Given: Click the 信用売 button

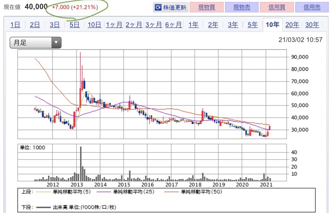Looking at the screenshot, I should tap(312, 8).
